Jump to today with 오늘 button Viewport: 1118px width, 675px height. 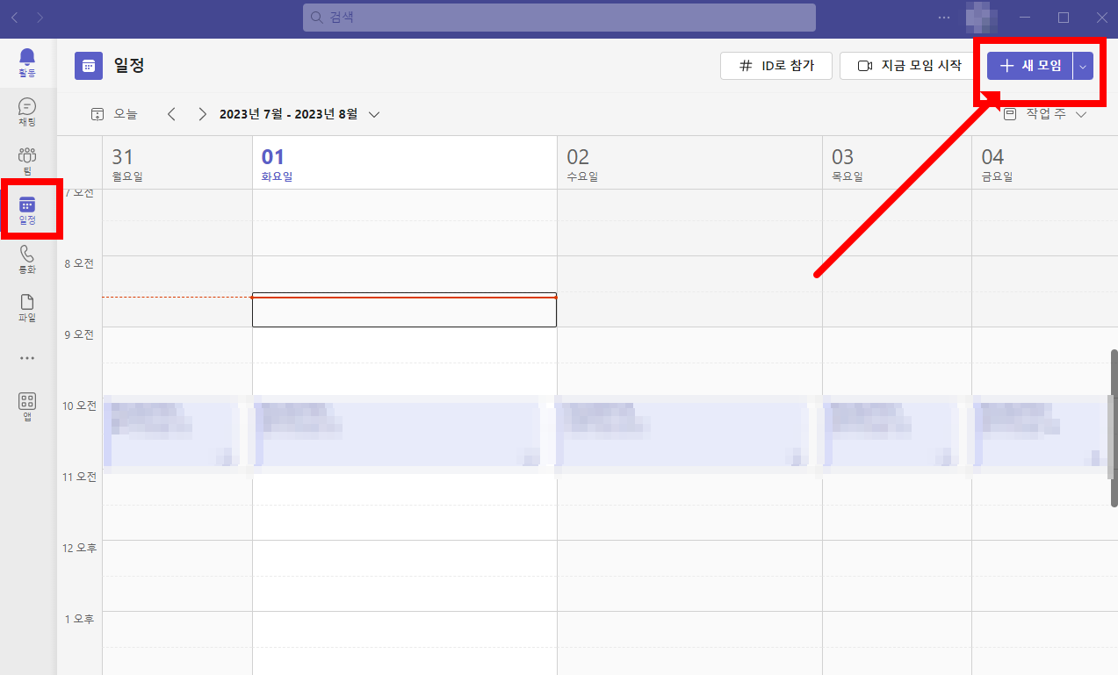114,114
